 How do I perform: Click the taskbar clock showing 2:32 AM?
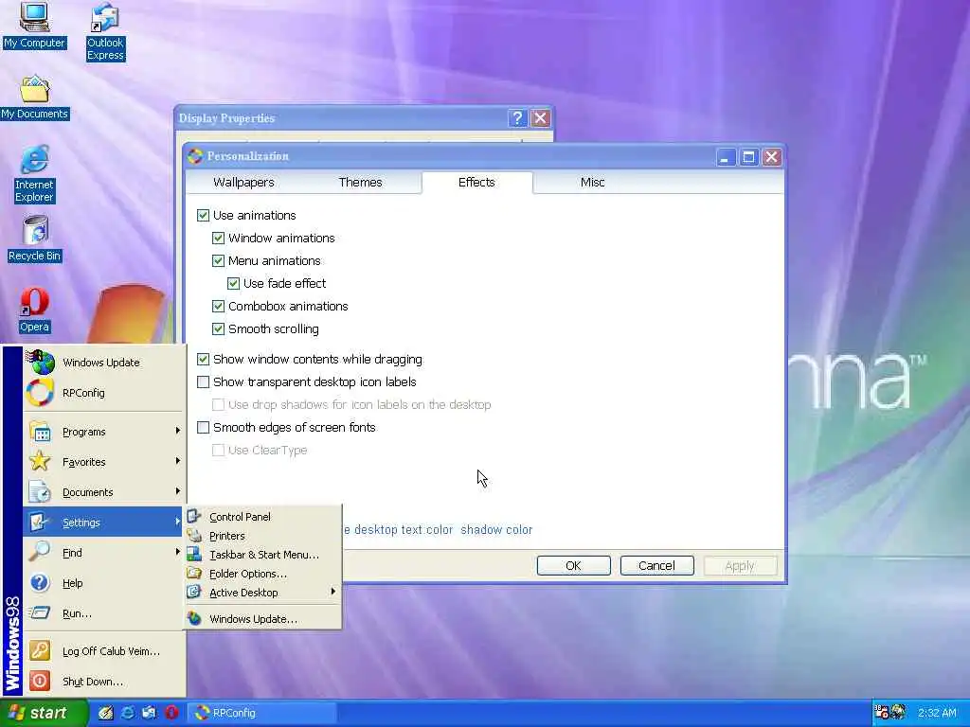[937, 713]
